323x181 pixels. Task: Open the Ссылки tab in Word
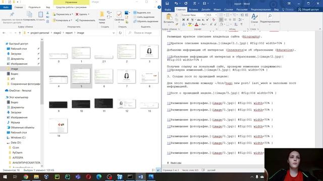tap(229, 10)
